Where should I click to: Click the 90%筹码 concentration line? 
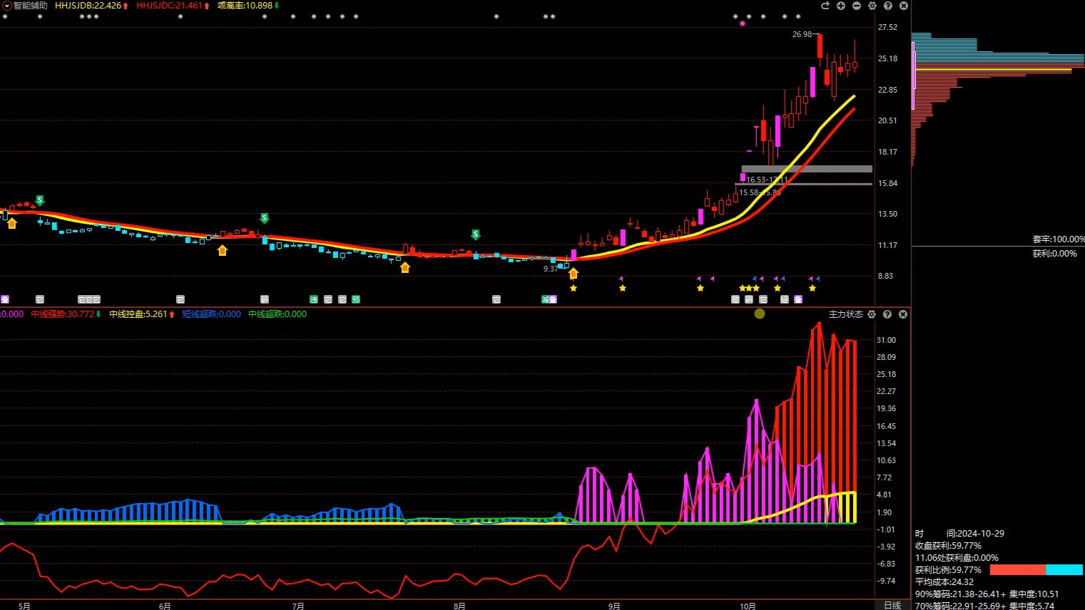point(987,594)
